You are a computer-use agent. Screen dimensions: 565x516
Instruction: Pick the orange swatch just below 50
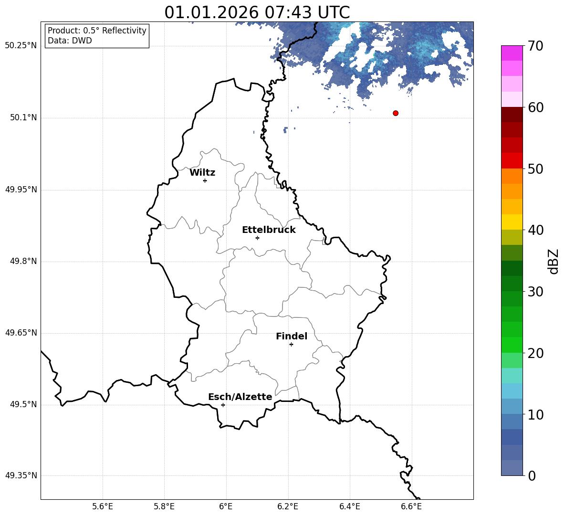(x=512, y=176)
